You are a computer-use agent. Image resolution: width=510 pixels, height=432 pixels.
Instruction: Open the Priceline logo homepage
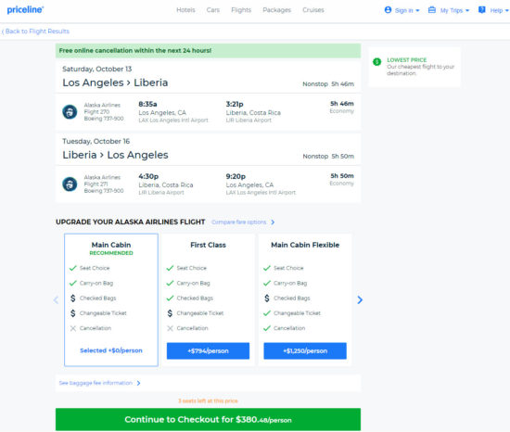[25, 10]
